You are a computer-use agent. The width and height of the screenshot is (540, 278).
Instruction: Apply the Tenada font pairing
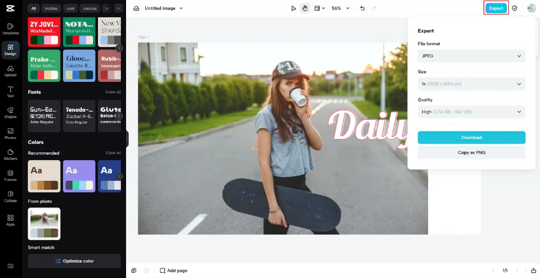point(79,116)
